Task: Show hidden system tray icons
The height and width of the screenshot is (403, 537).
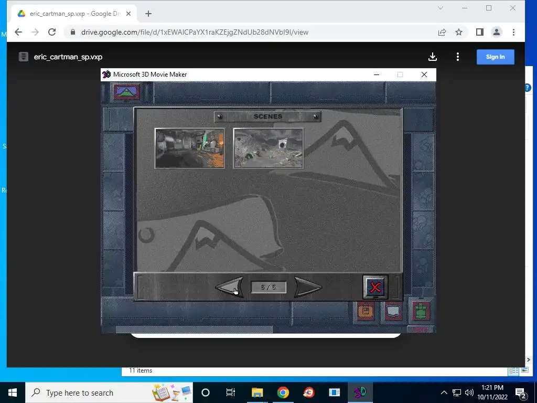Action: coord(444,393)
